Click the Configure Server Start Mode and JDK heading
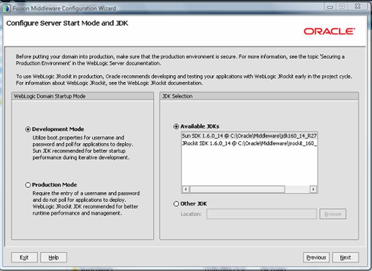372x271 pixels. 67,23
